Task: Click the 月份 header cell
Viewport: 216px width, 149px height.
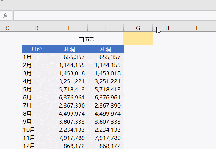Action: 37,49
